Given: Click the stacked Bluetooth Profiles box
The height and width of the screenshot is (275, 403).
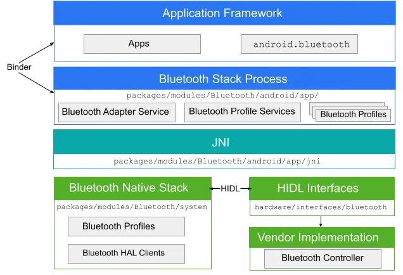Looking at the screenshot, I should click(353, 115).
